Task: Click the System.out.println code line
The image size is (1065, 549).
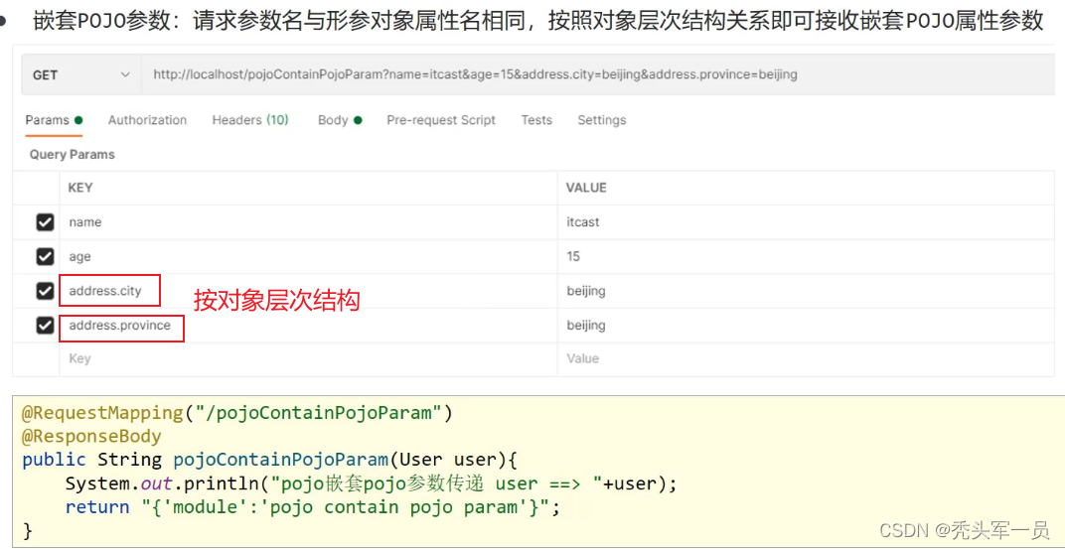Action: tap(372, 483)
